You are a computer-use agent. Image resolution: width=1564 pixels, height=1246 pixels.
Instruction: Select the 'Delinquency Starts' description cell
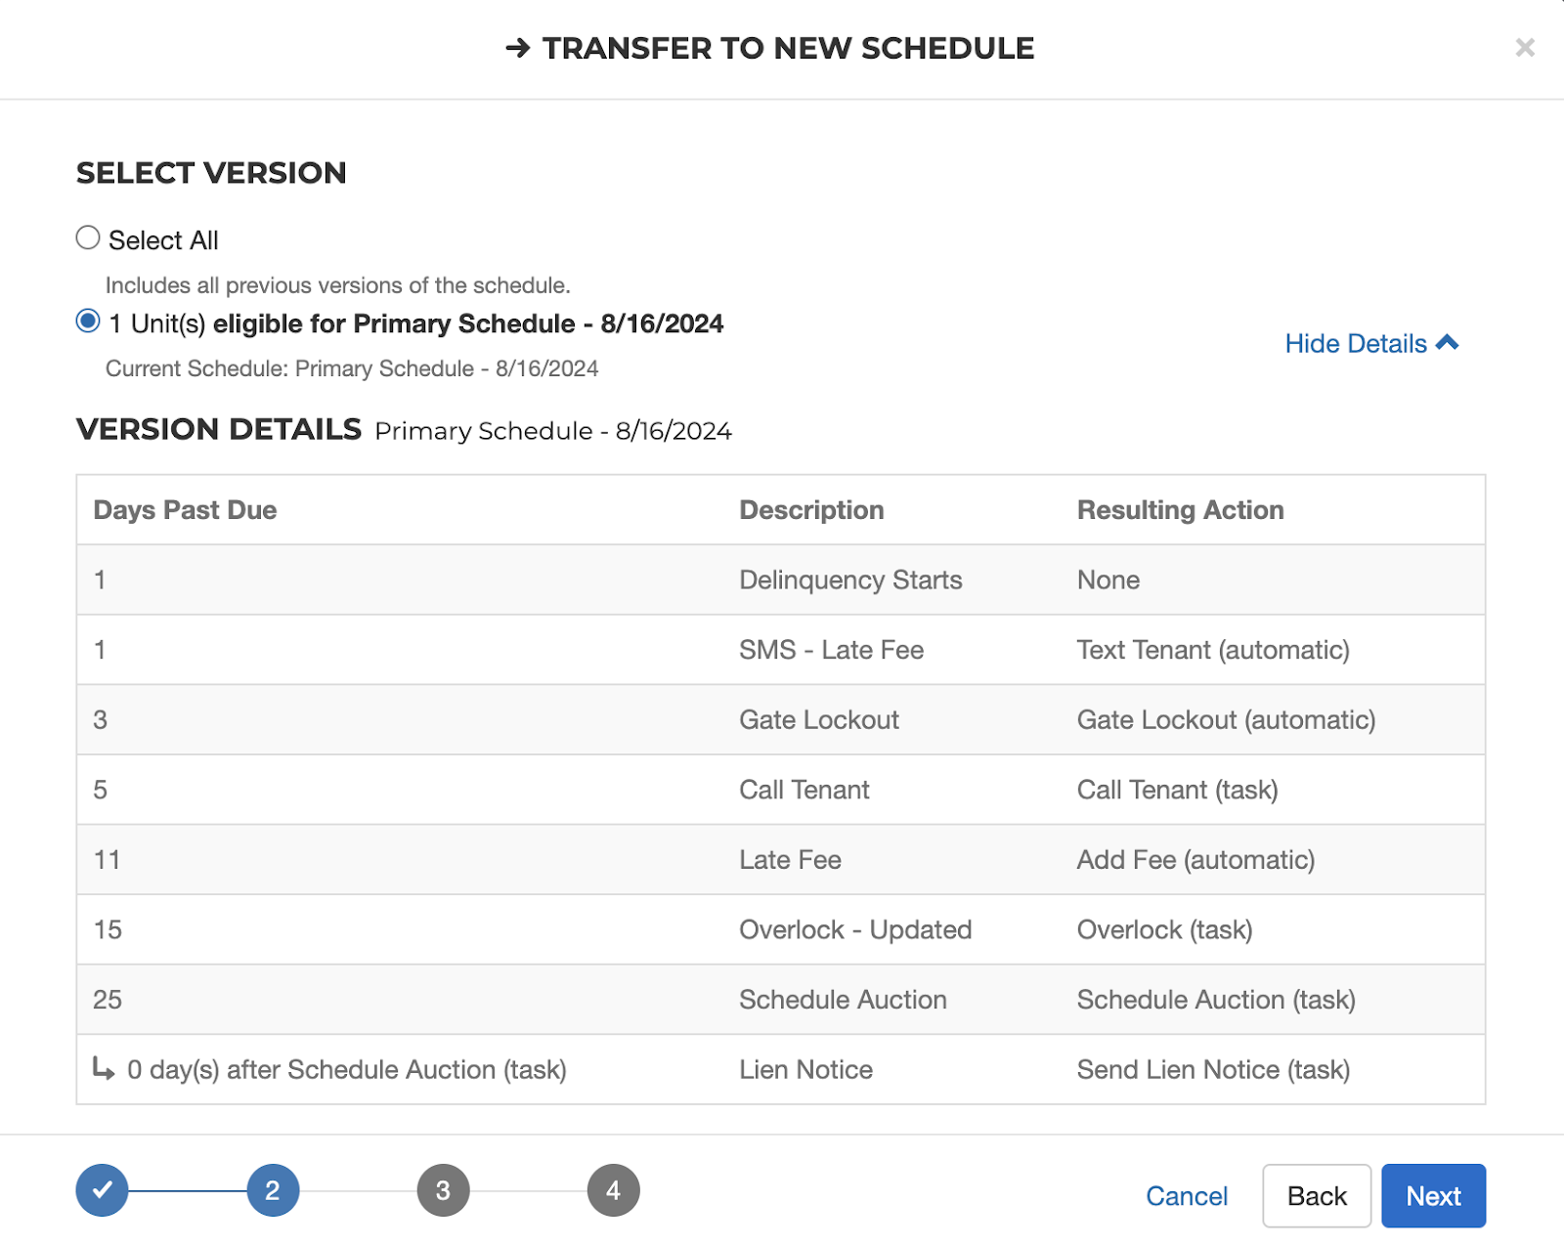click(x=850, y=580)
